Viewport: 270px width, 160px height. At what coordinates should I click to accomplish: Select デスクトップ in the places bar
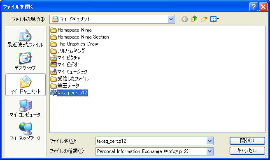[x=26, y=61]
